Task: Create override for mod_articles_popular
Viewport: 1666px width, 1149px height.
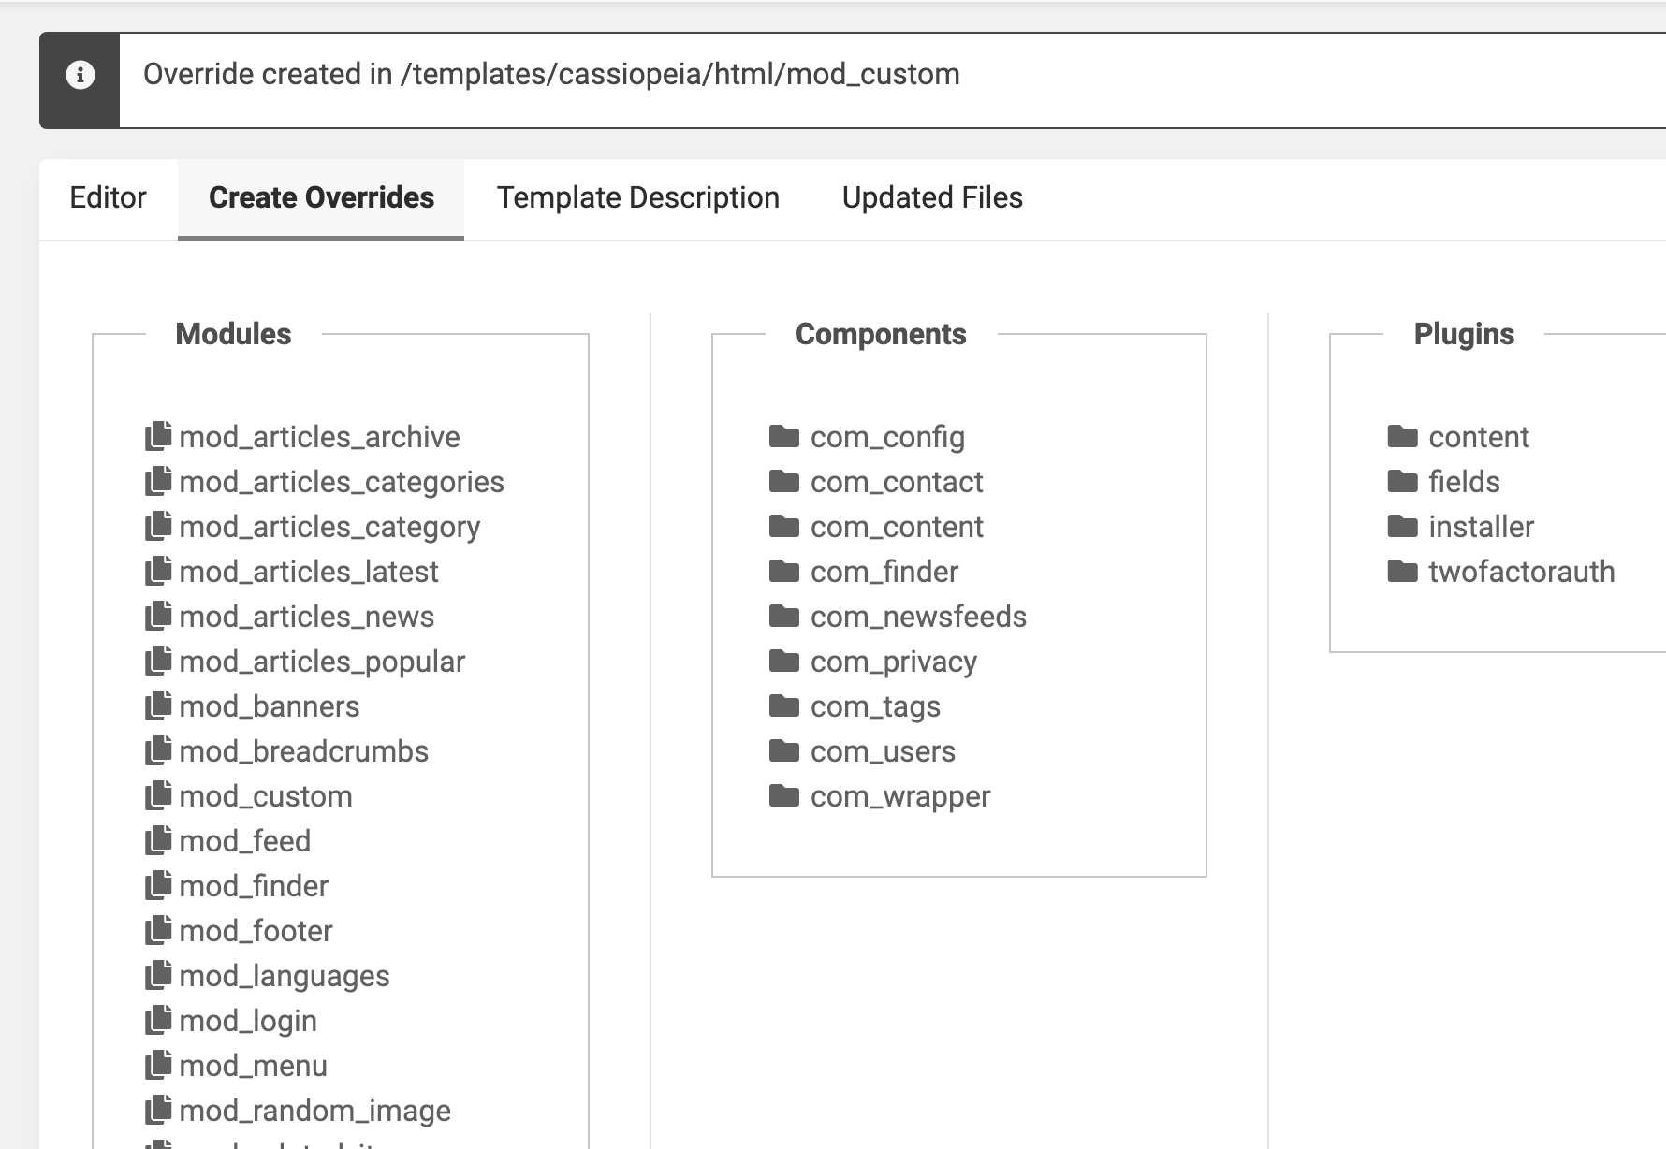Action: coord(322,662)
